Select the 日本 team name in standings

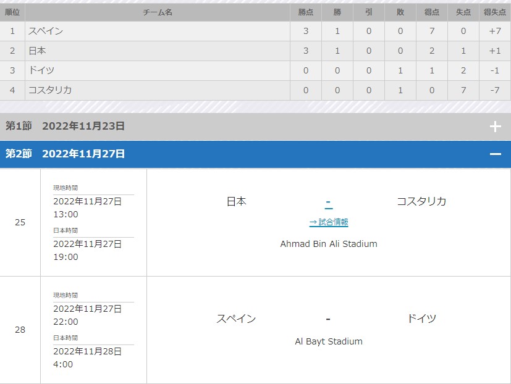pos(37,51)
